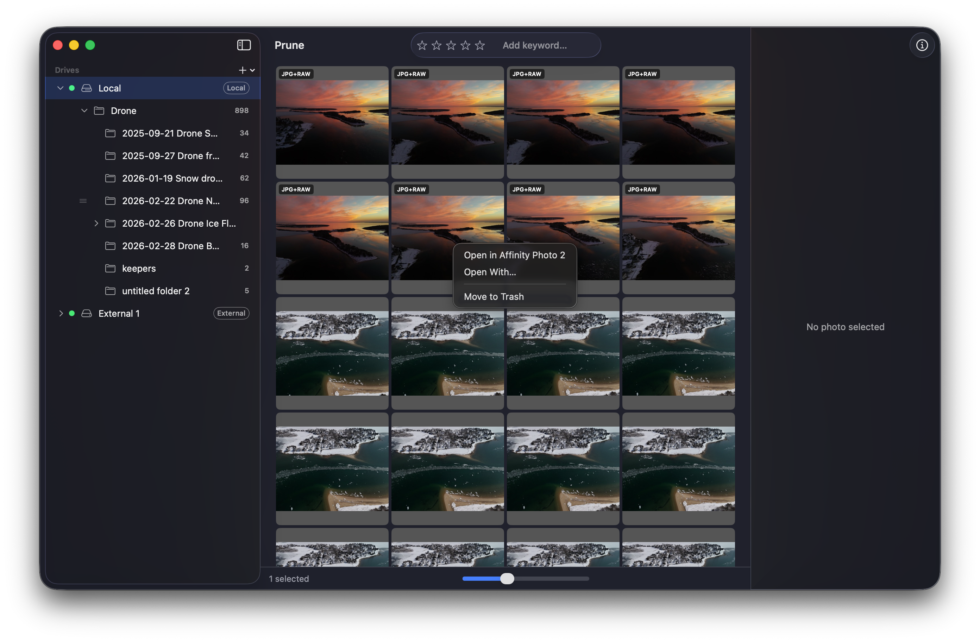Click the Drone folder icon
Viewport: 980px width, 642px height.
[99, 111]
